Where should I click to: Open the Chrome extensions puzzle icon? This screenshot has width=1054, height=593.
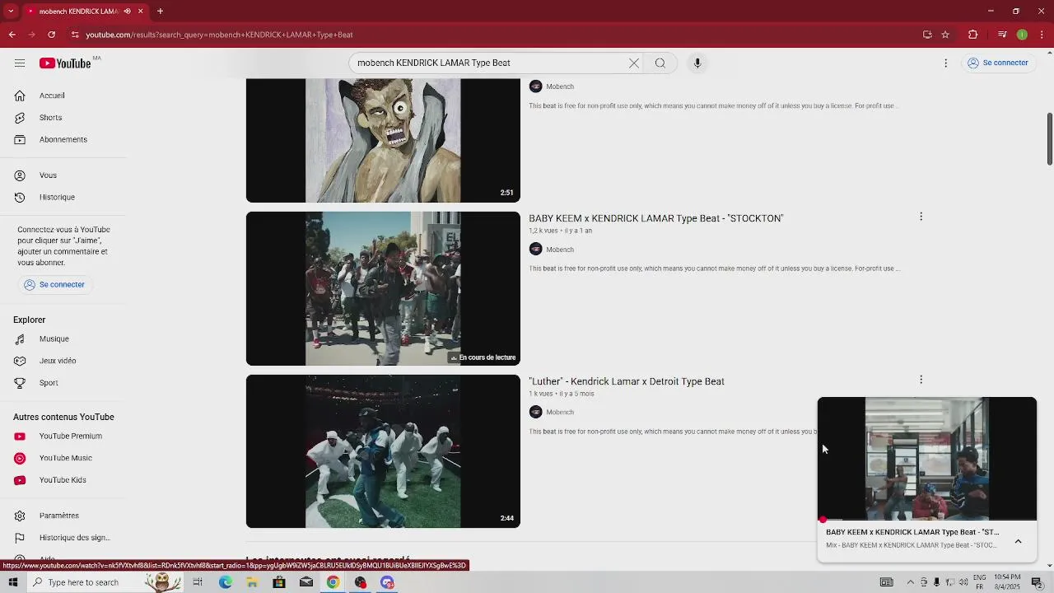(973, 35)
